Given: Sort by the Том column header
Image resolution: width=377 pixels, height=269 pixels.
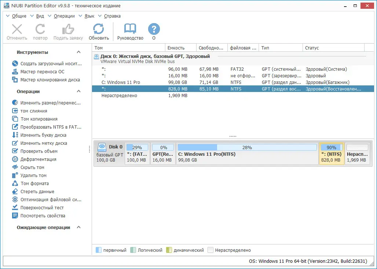Looking at the screenshot, I should [129, 48].
